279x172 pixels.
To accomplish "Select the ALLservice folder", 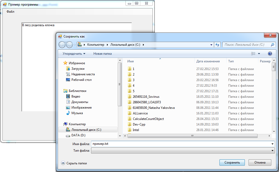I will (x=138, y=113).
